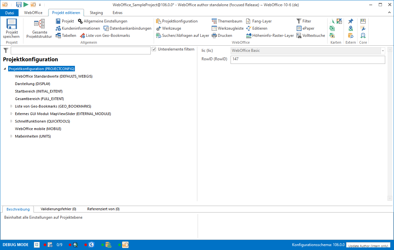Click the blue pushpin icon in Extern group
Viewport: 394px width, 250px height.
click(350, 21)
